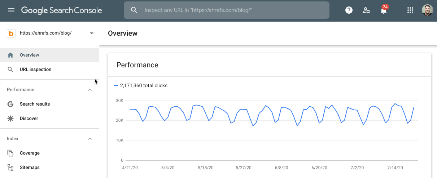Open the ahrefs.com/blog property selector dropdown
437x178 pixels.
(x=91, y=33)
